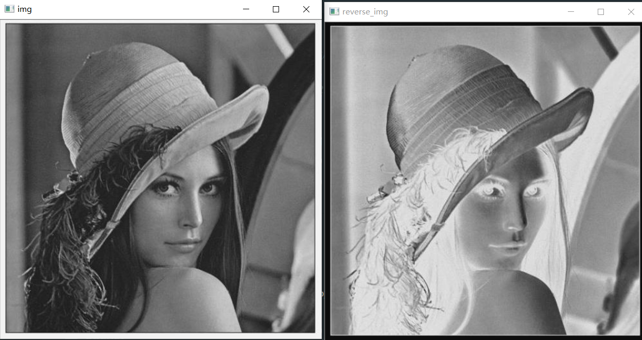Click the inverted photo in reverse_img window
This screenshot has width=642, height=340.
pyautogui.click(x=485, y=181)
